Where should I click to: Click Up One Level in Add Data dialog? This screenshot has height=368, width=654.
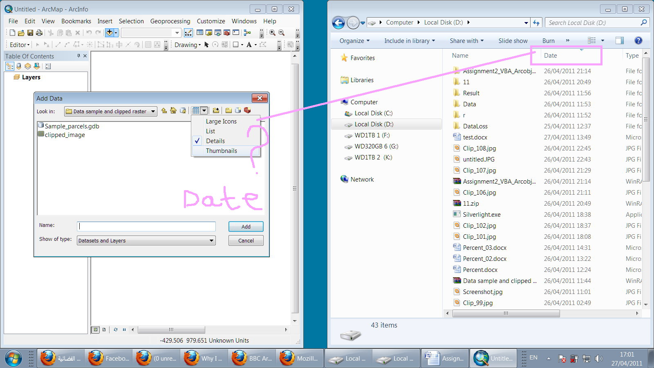(164, 110)
